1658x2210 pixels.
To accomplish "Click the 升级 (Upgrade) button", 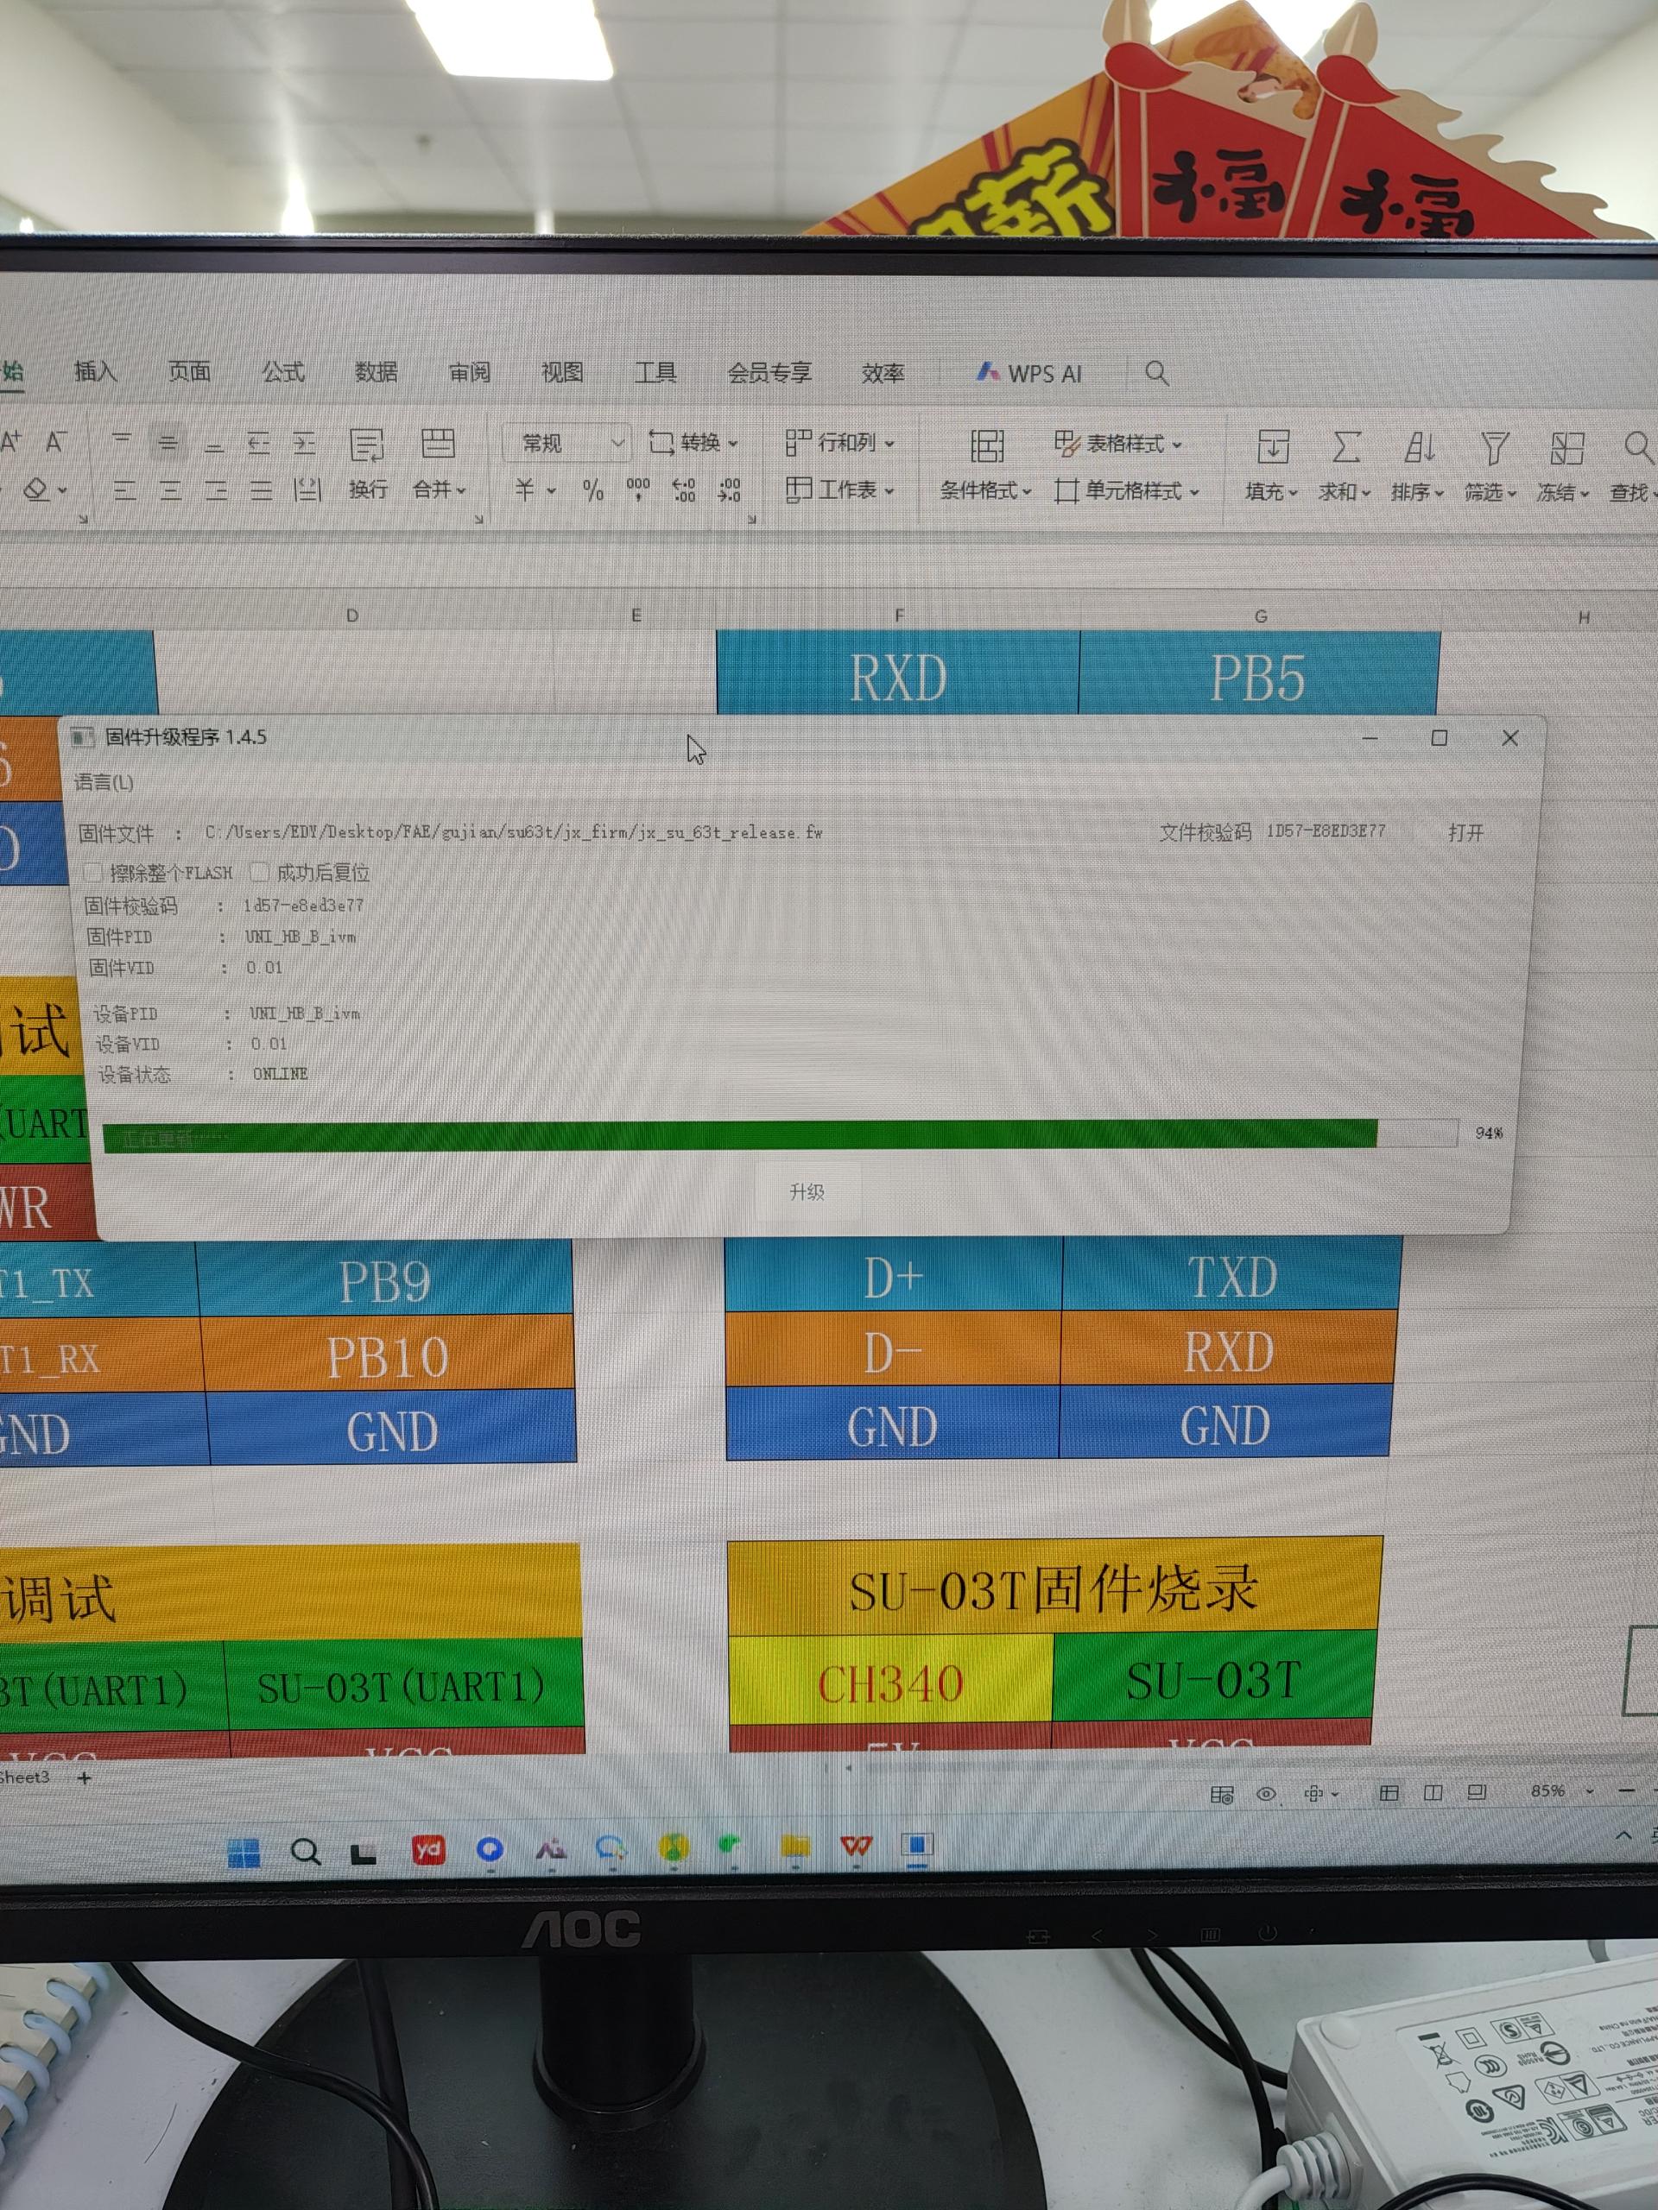I will click(x=807, y=1191).
